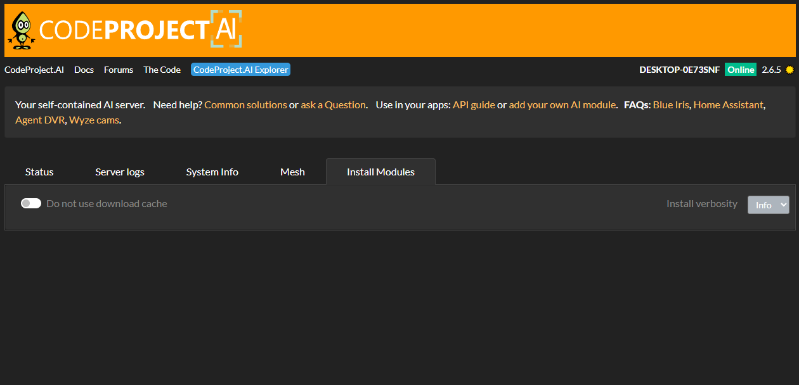Open the Docs link
The width and height of the screenshot is (799, 385).
(84, 70)
